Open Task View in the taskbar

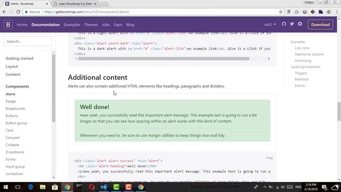pos(18,187)
